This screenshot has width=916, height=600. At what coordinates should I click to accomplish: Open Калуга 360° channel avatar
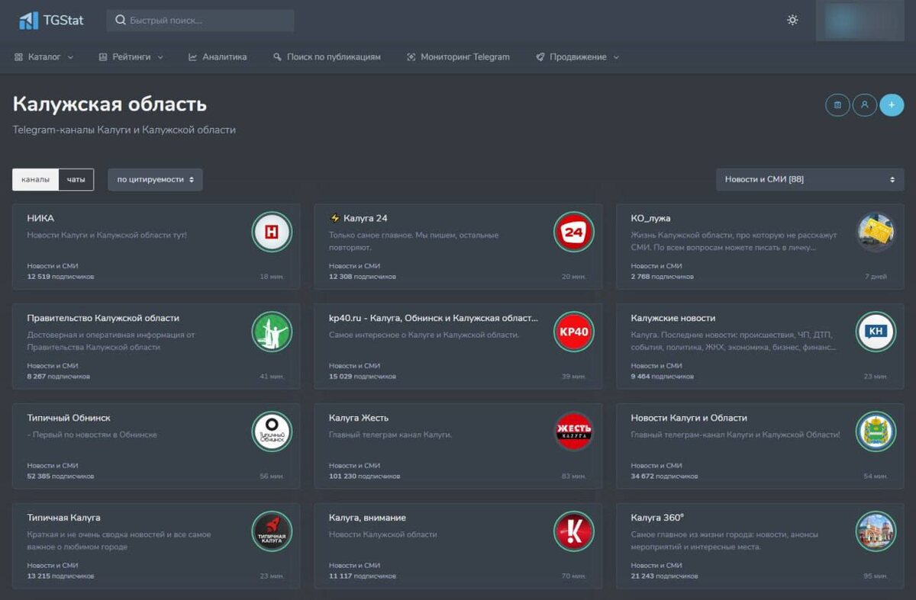pos(876,531)
